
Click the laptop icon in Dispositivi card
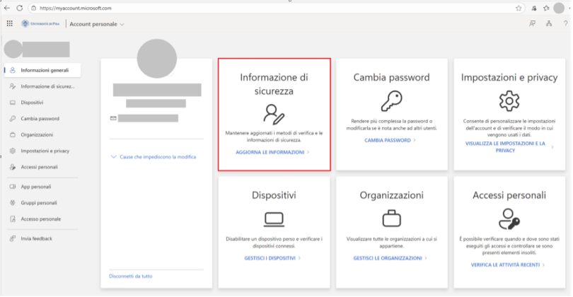[274, 217]
